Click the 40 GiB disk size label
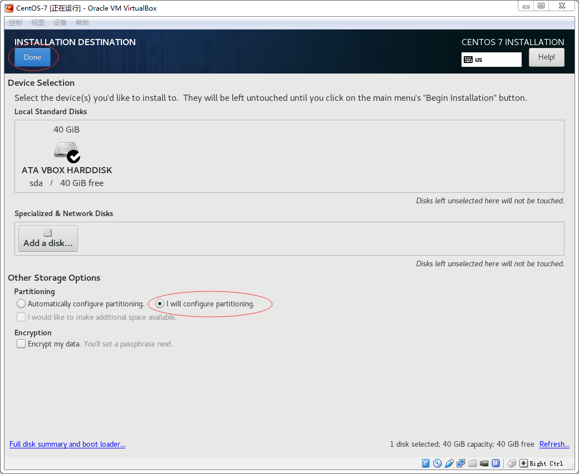579x474 pixels. click(66, 130)
